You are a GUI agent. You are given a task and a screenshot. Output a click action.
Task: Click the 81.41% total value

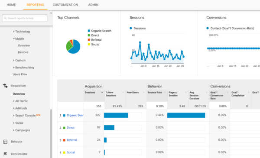click(117, 106)
